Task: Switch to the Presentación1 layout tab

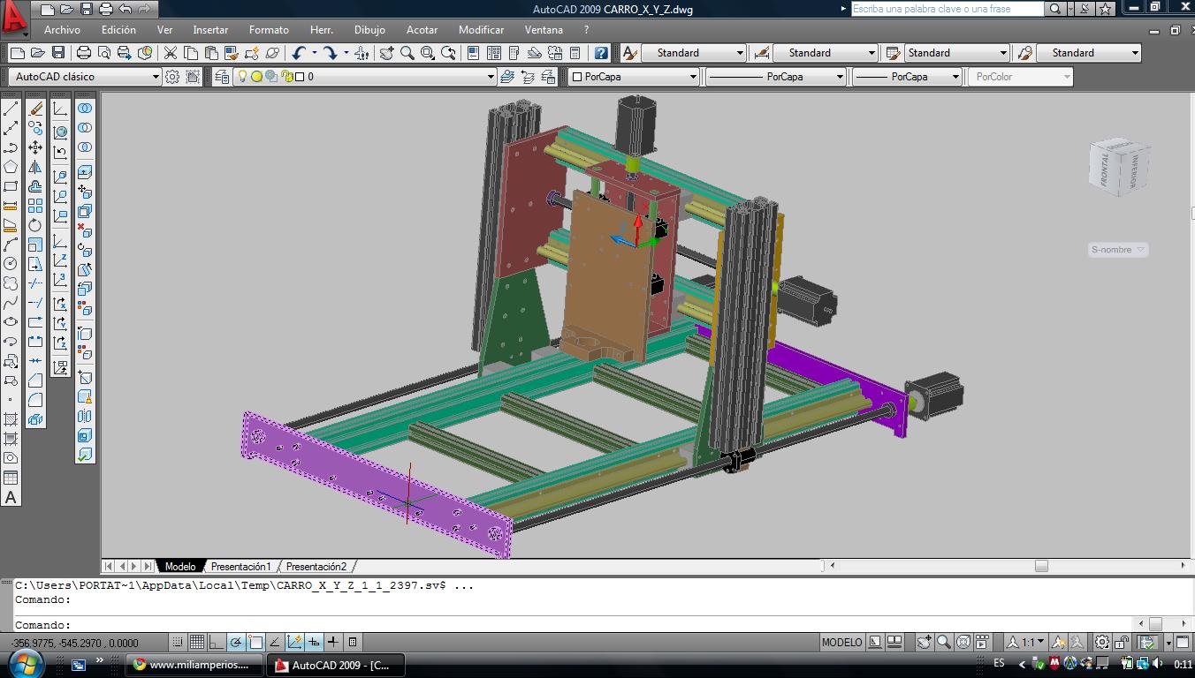Action: coord(240,566)
